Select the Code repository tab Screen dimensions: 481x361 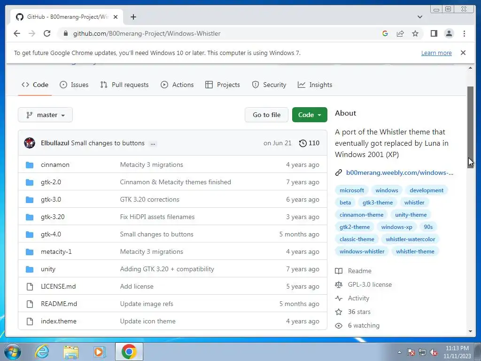pyautogui.click(x=35, y=85)
